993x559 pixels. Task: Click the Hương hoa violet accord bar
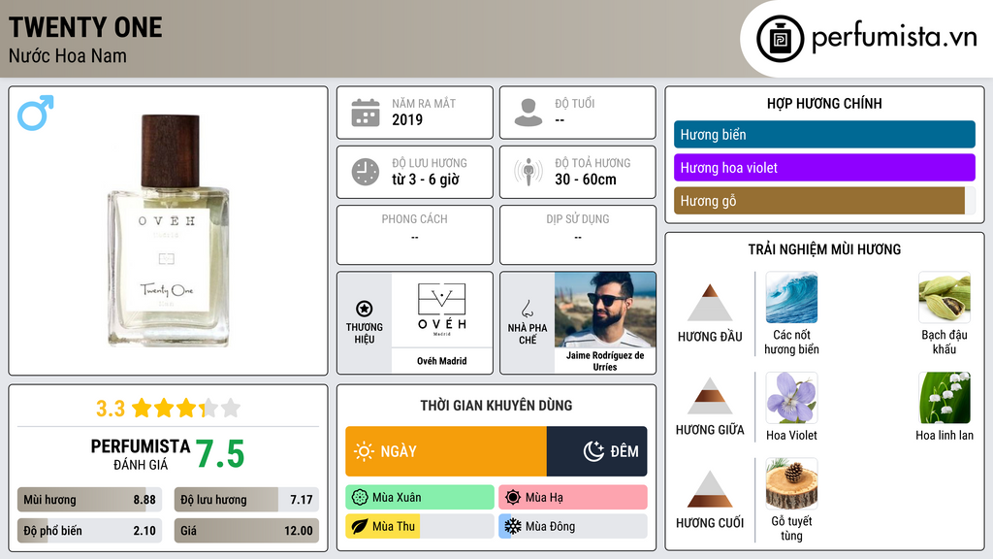pos(824,168)
